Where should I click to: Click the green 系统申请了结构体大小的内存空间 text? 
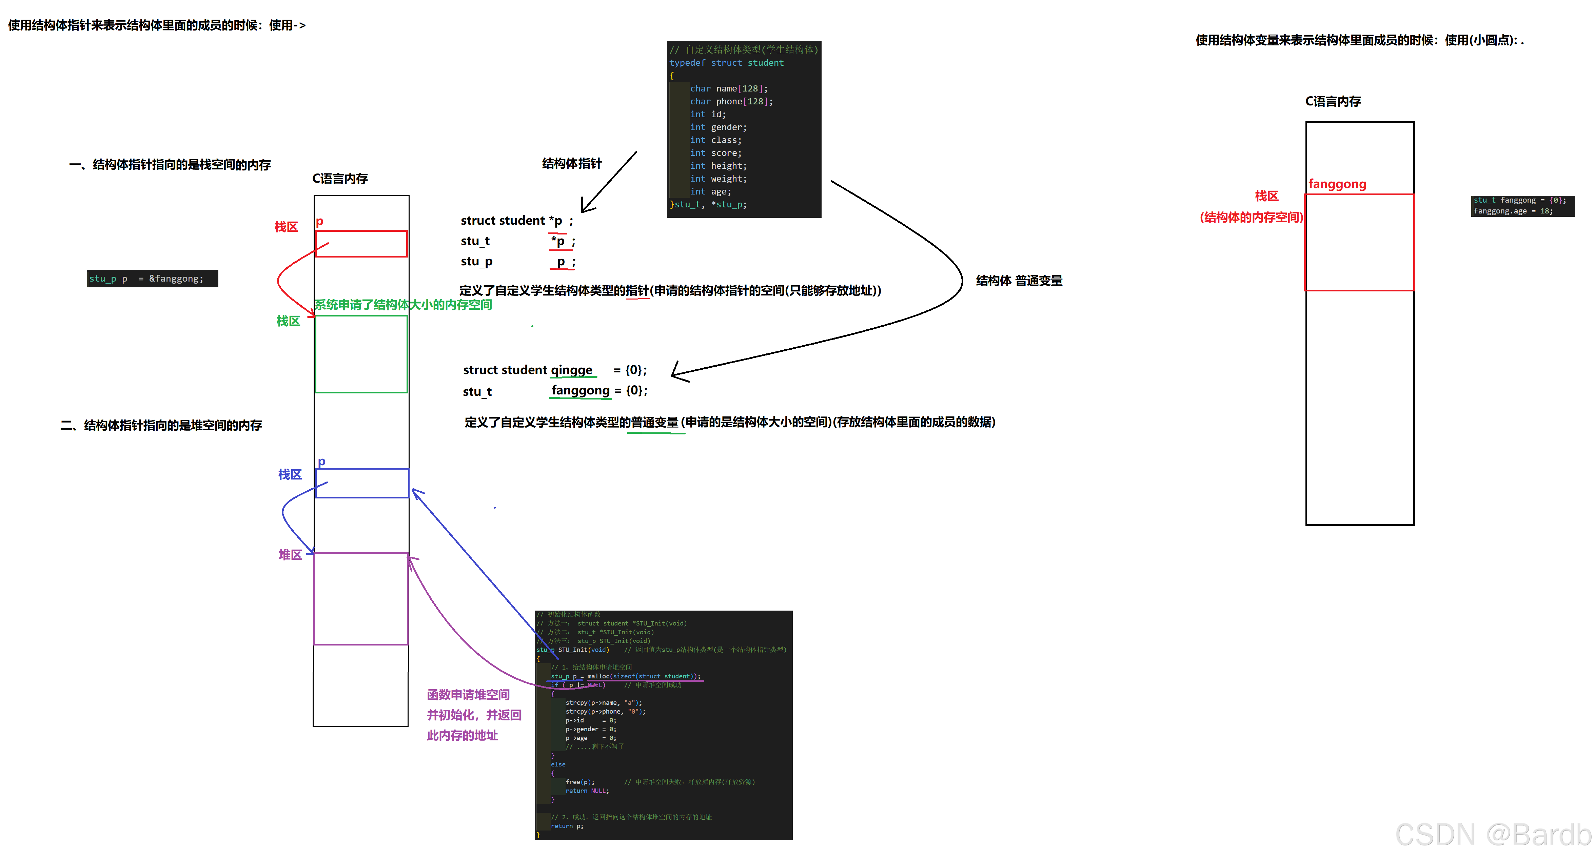point(404,304)
